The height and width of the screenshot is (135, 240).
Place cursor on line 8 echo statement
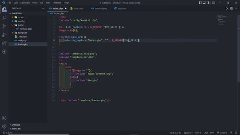102,40
